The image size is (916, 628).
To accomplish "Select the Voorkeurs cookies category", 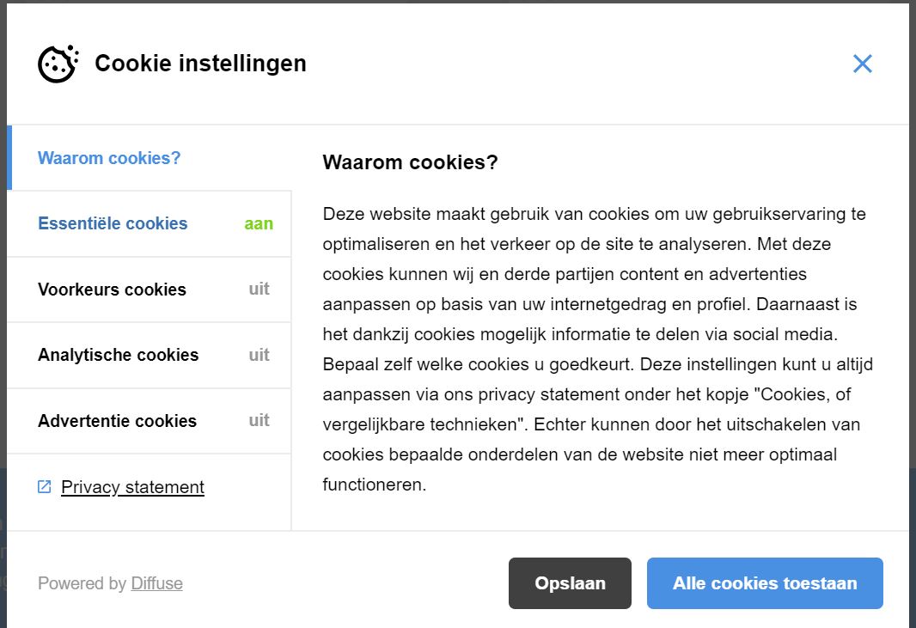I will click(113, 290).
